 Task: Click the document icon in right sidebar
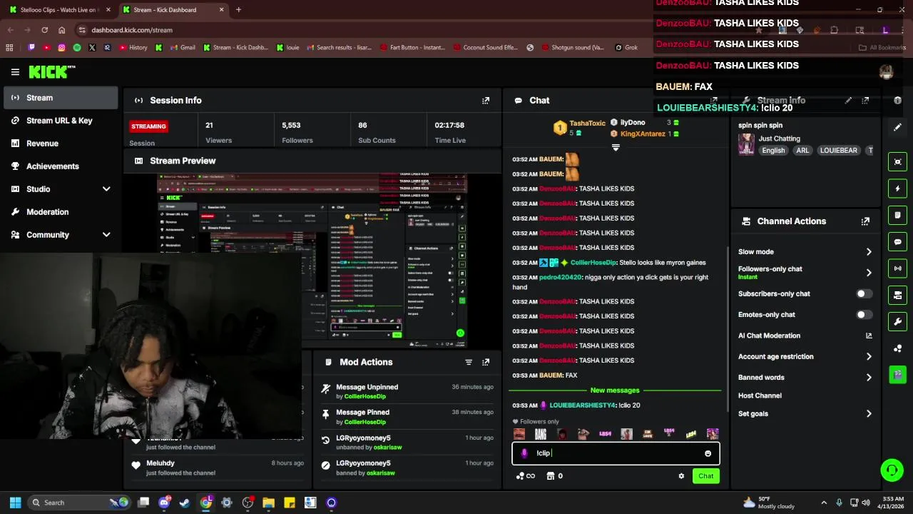[898, 215]
